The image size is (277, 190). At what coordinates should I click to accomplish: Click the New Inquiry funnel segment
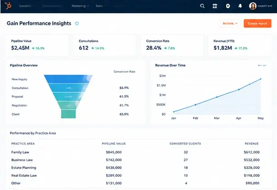[x=68, y=79]
